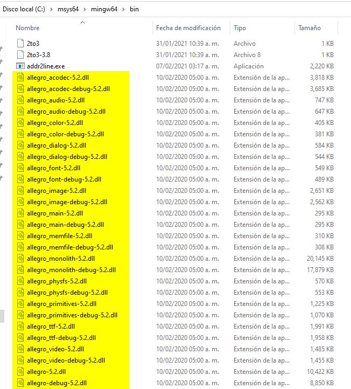This screenshot has height=389, width=351.
Task: Navigate to mingw64 folder in breadcrumb
Action: pos(104,9)
